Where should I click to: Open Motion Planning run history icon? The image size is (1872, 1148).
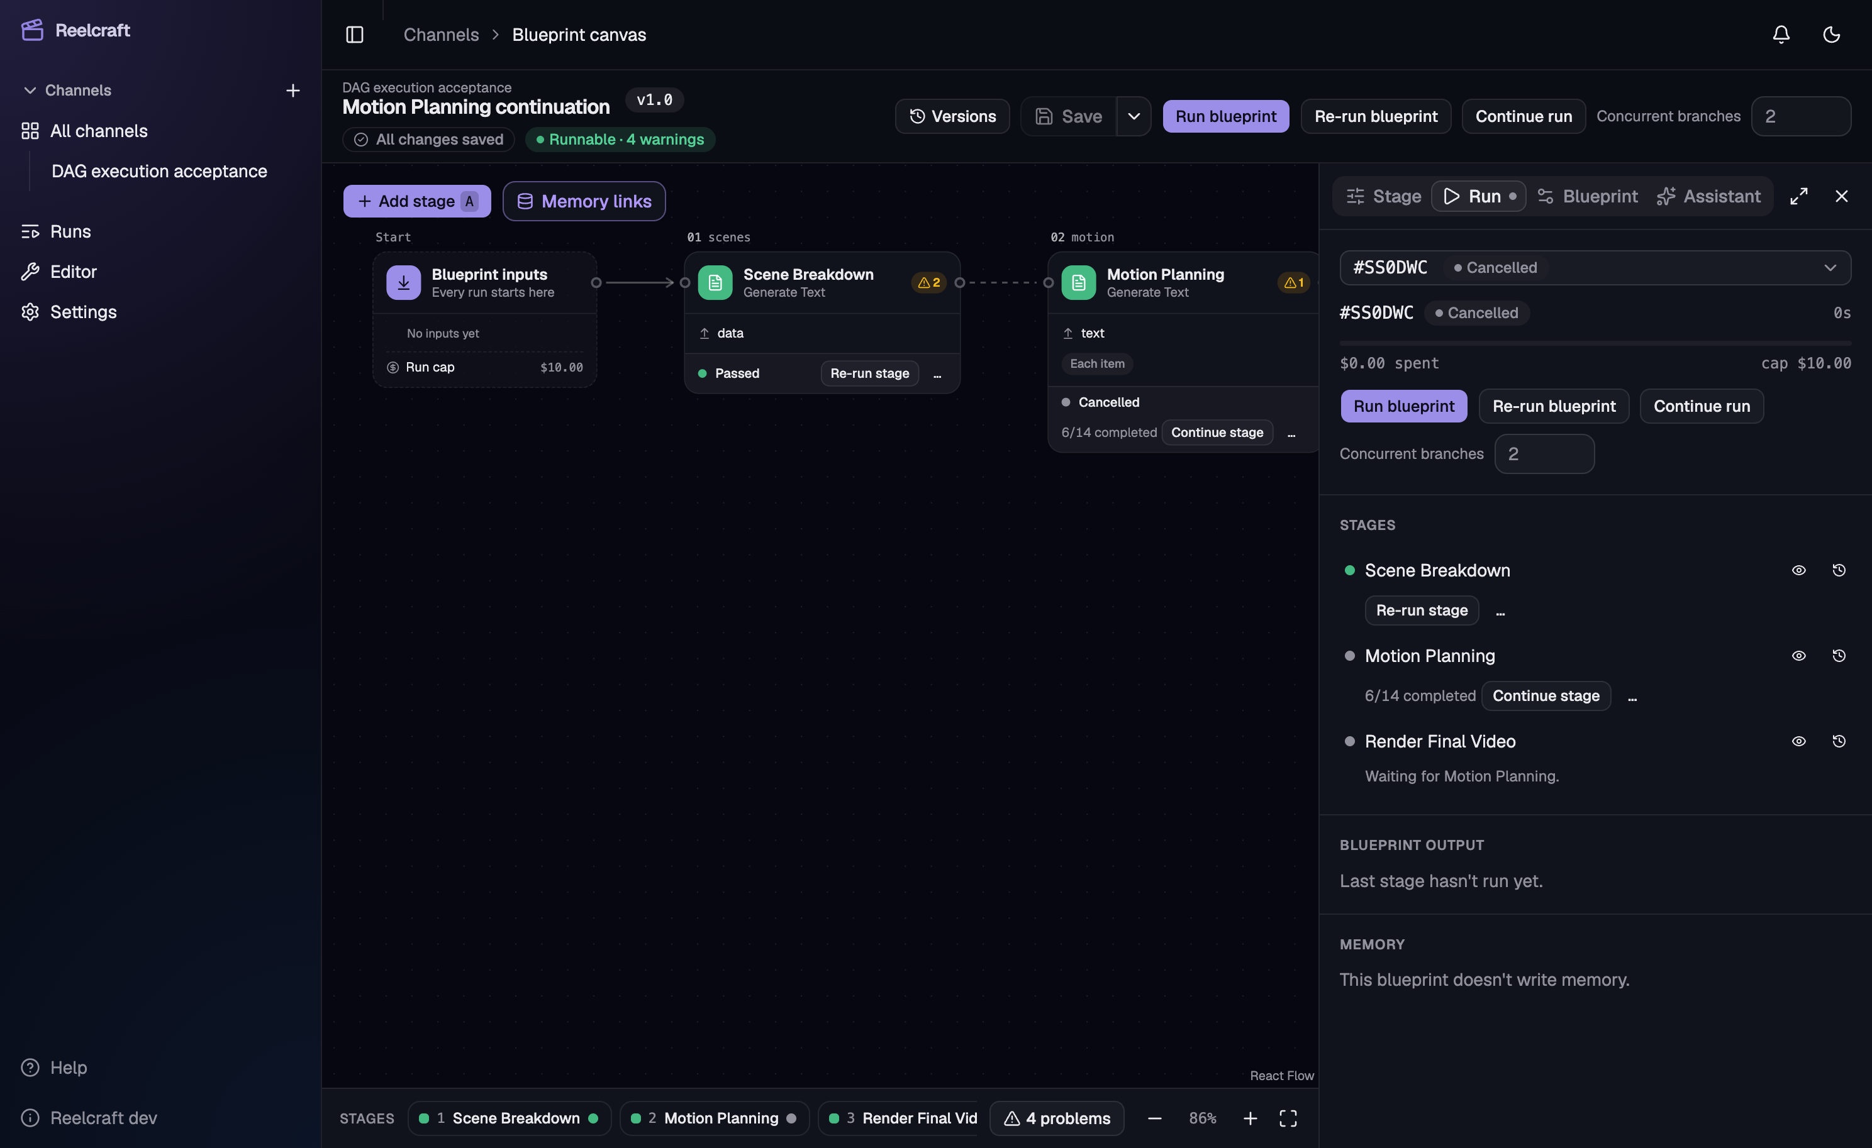[x=1839, y=656]
